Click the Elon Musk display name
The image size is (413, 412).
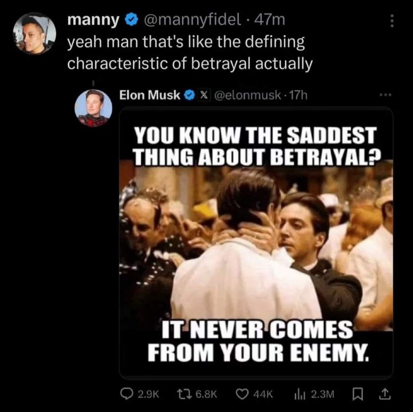point(150,94)
